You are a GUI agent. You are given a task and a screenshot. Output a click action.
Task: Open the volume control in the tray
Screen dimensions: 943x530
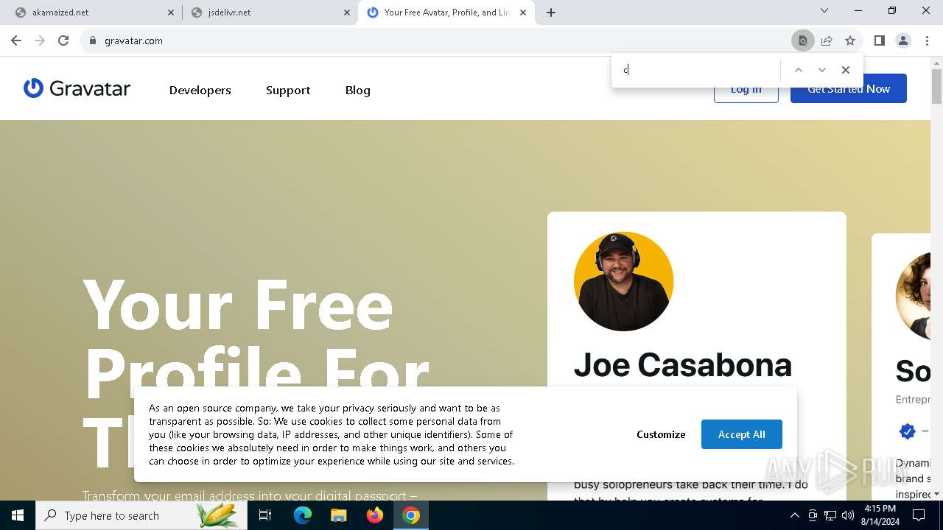point(848,515)
